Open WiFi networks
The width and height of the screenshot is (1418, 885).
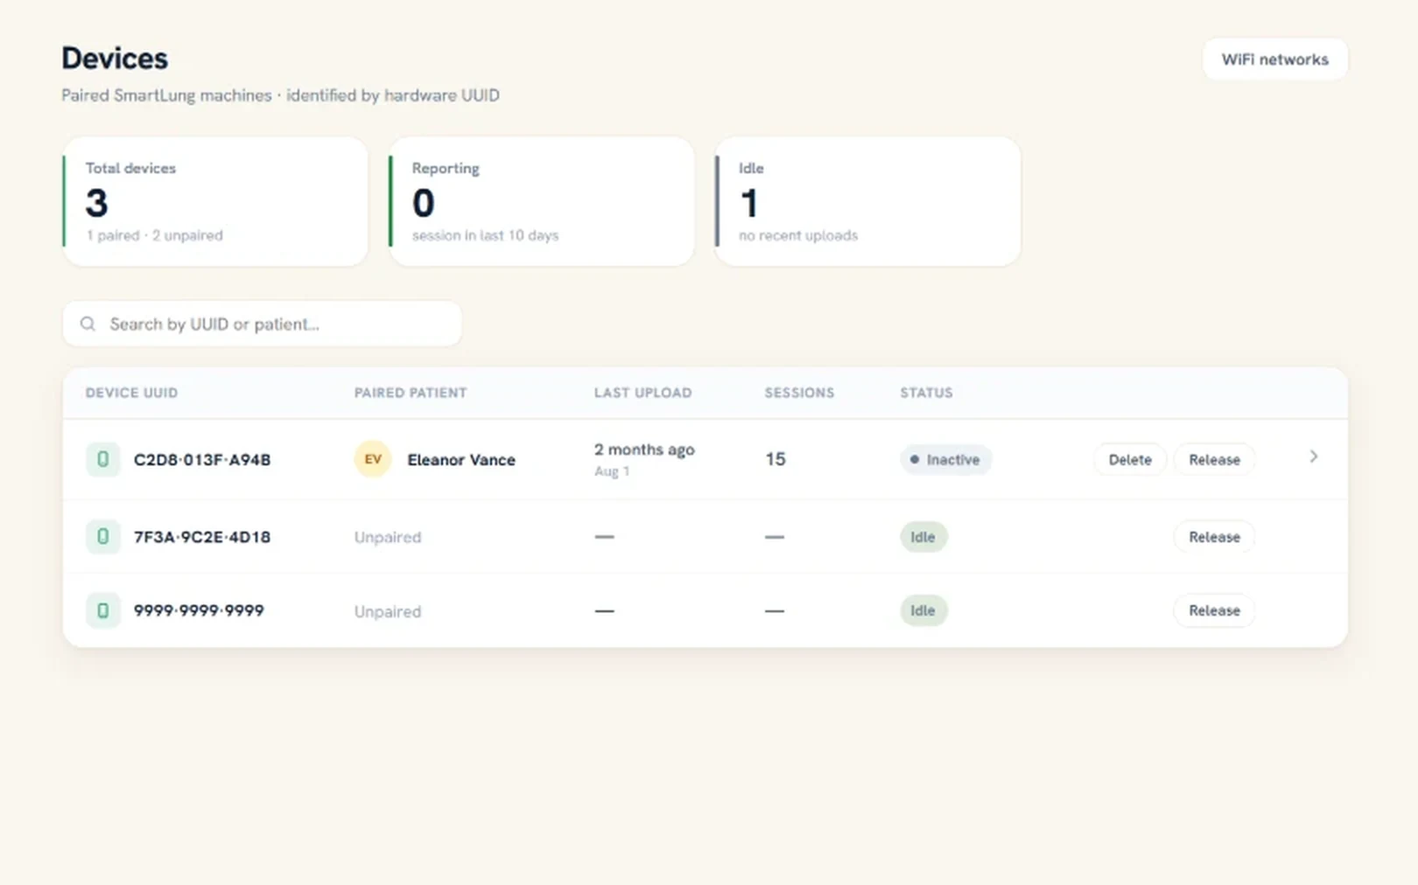[1274, 59]
